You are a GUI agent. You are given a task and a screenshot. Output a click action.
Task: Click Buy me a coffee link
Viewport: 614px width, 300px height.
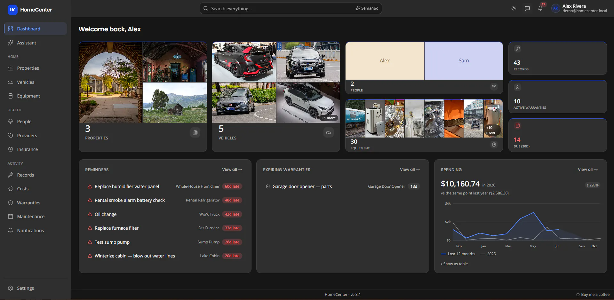click(593, 295)
